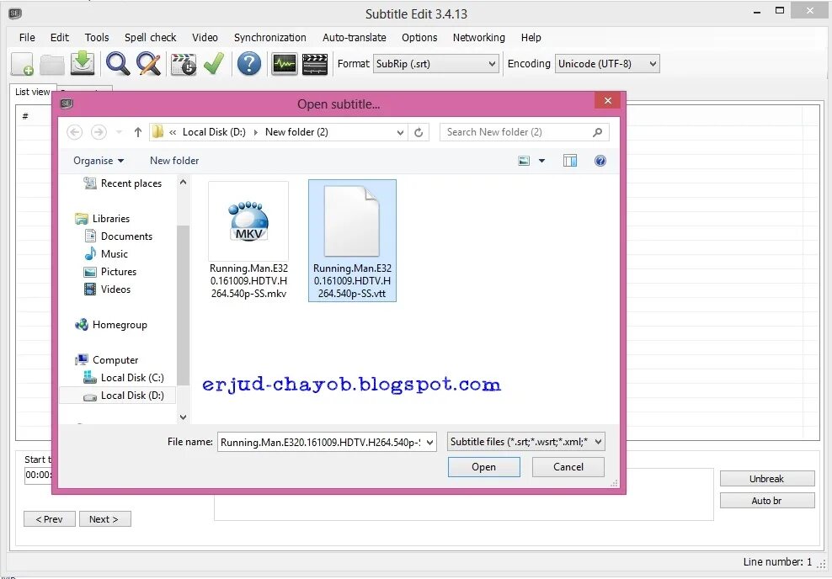Viewport: 832px width, 579px height.
Task: Open the Organise dropdown menu
Action: pos(99,161)
